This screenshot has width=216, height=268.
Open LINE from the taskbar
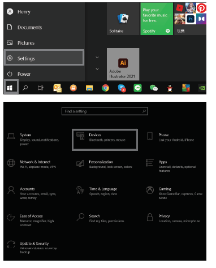pyautogui.click(x=137, y=88)
